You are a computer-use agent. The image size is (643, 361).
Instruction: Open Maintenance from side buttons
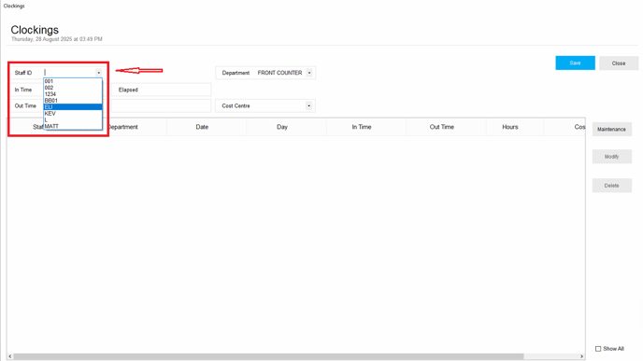611,130
